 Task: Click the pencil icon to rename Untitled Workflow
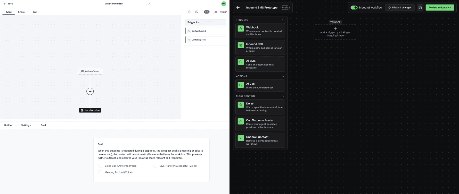[149, 4]
